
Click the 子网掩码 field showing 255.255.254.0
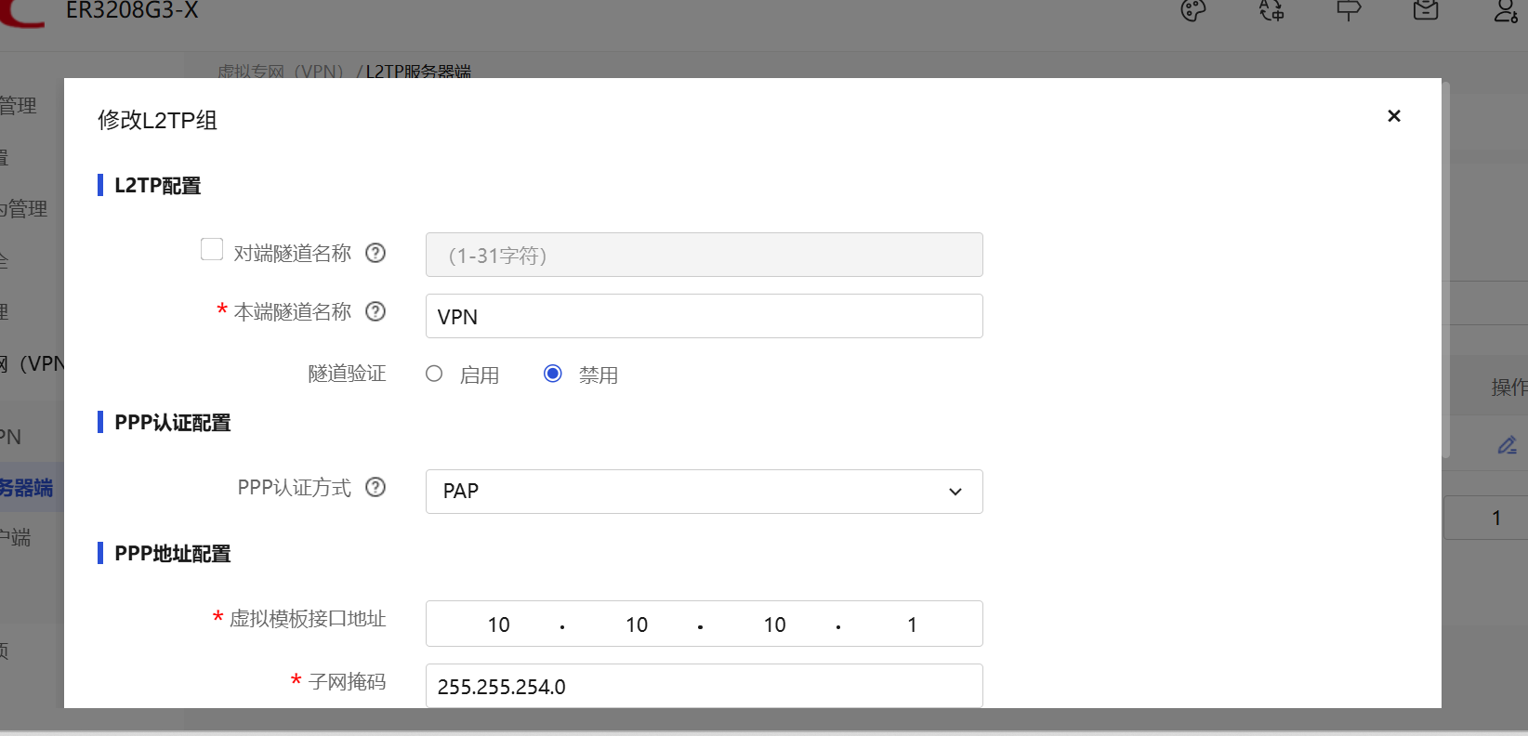click(x=704, y=686)
